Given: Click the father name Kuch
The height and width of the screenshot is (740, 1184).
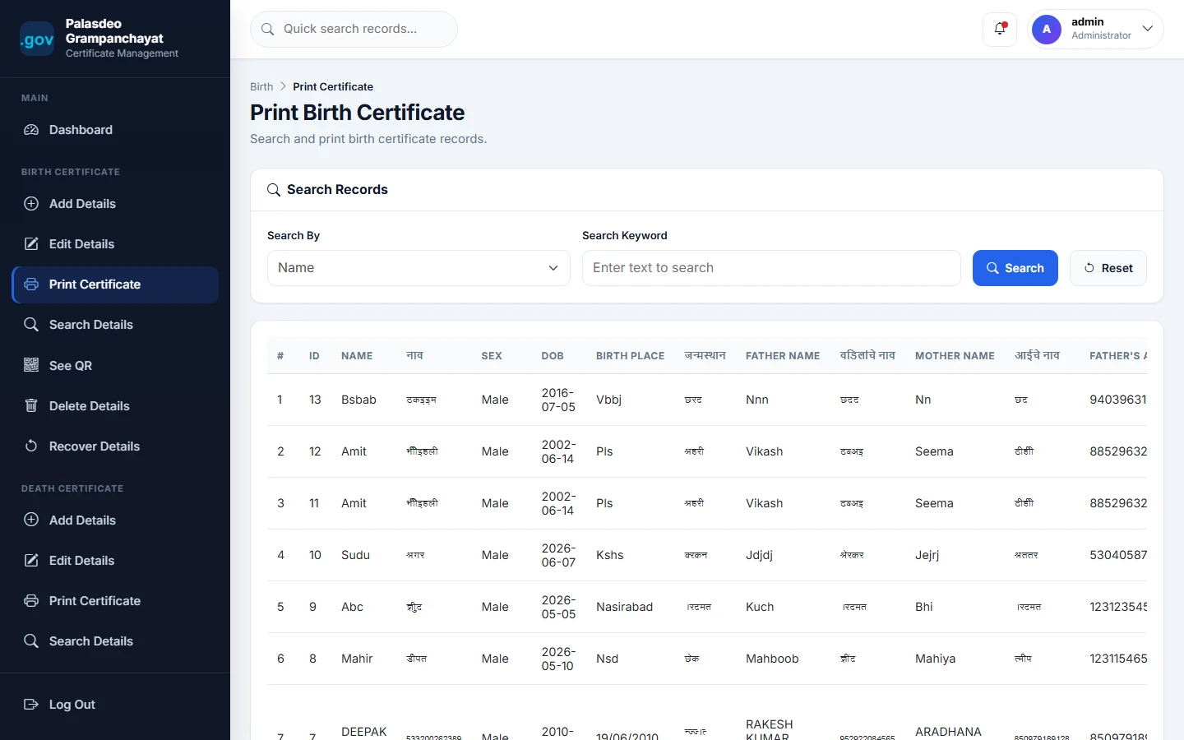Looking at the screenshot, I should click(760, 607).
